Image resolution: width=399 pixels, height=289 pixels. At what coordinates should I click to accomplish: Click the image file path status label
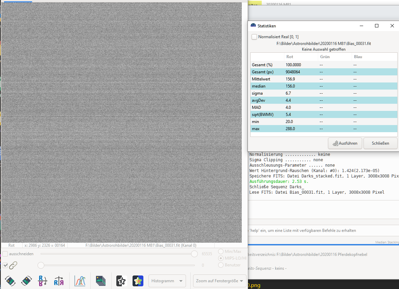click(x=141, y=245)
